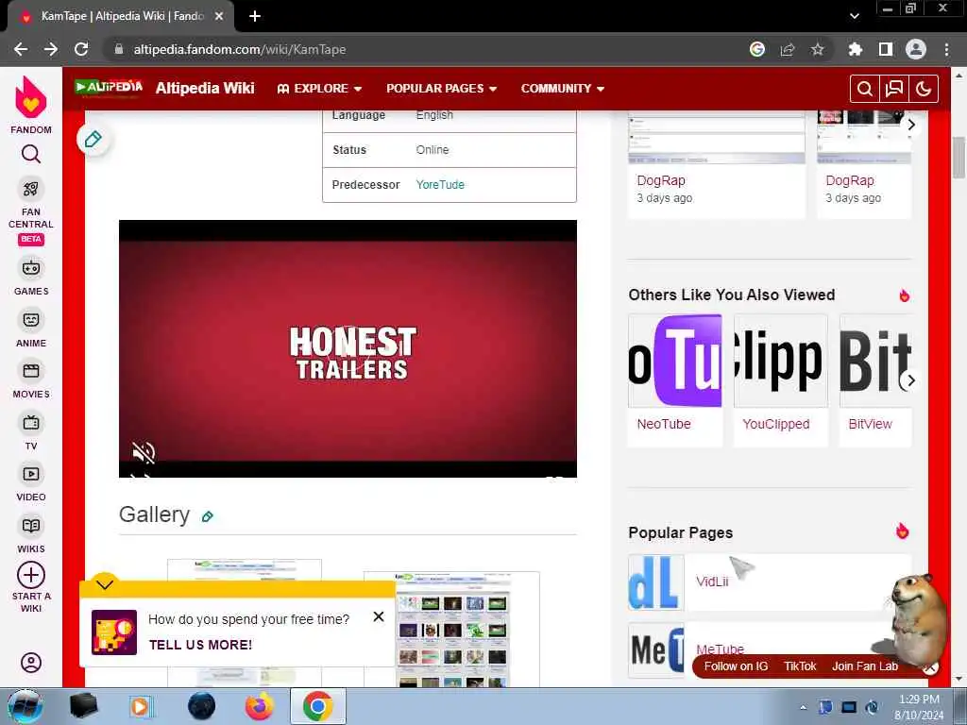Open the second Gallery video grid thumbnail
Viewport: 967px width, 725px height.
(x=451, y=630)
